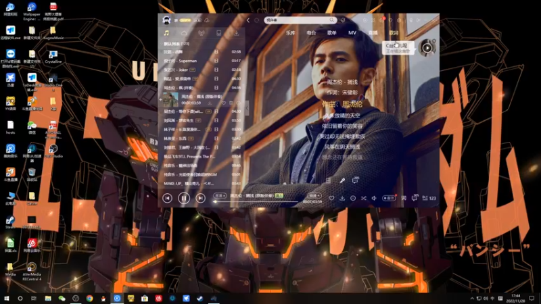Toggle shuffle play mode
The height and width of the screenshot is (304, 541).
tap(364, 198)
